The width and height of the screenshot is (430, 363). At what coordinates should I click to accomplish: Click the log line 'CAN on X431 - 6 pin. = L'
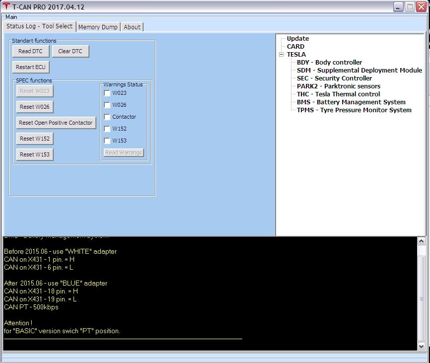pyautogui.click(x=39, y=268)
